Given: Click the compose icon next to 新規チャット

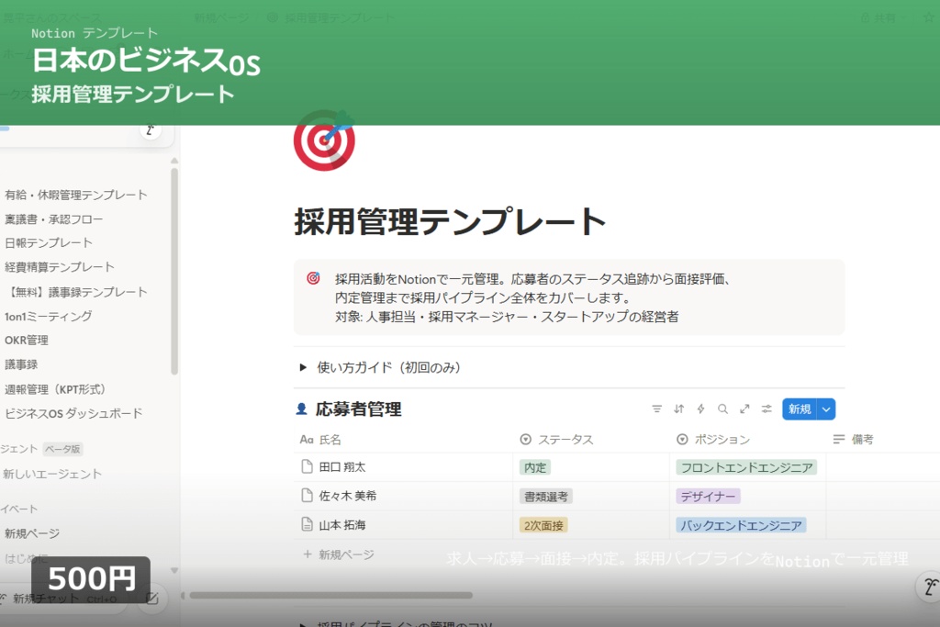Looking at the screenshot, I should pos(152,599).
